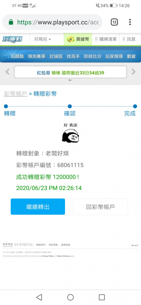
Task: Open the 彩幣帳戶 breadcrumb link
Action: tap(16, 94)
